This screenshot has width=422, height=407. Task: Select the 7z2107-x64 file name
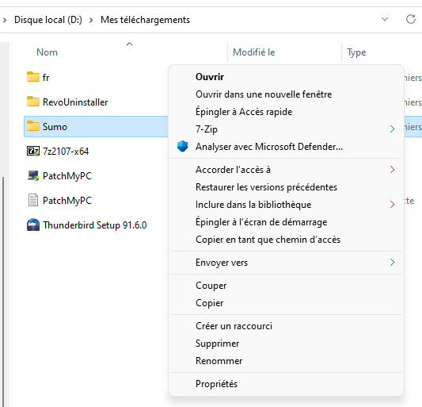66,151
